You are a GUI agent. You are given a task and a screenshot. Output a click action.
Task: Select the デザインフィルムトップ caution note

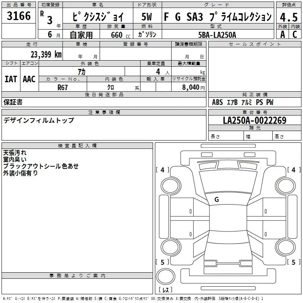(x=39, y=120)
